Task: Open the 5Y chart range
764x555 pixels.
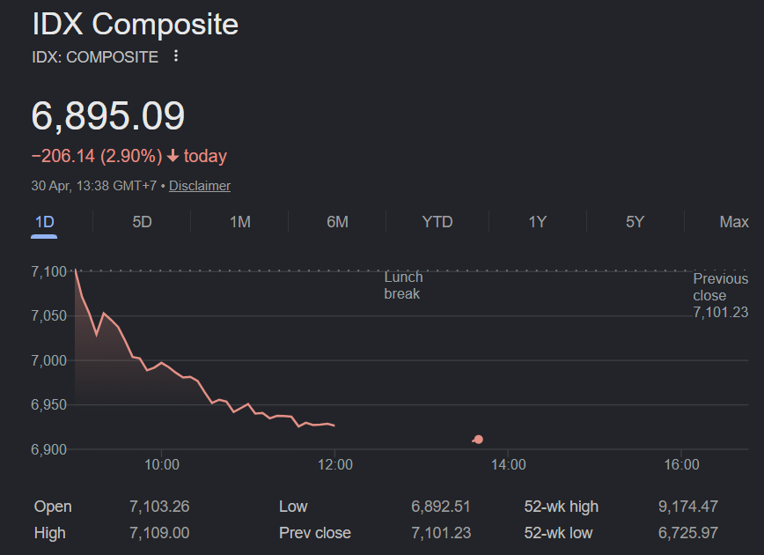Action: [x=635, y=222]
